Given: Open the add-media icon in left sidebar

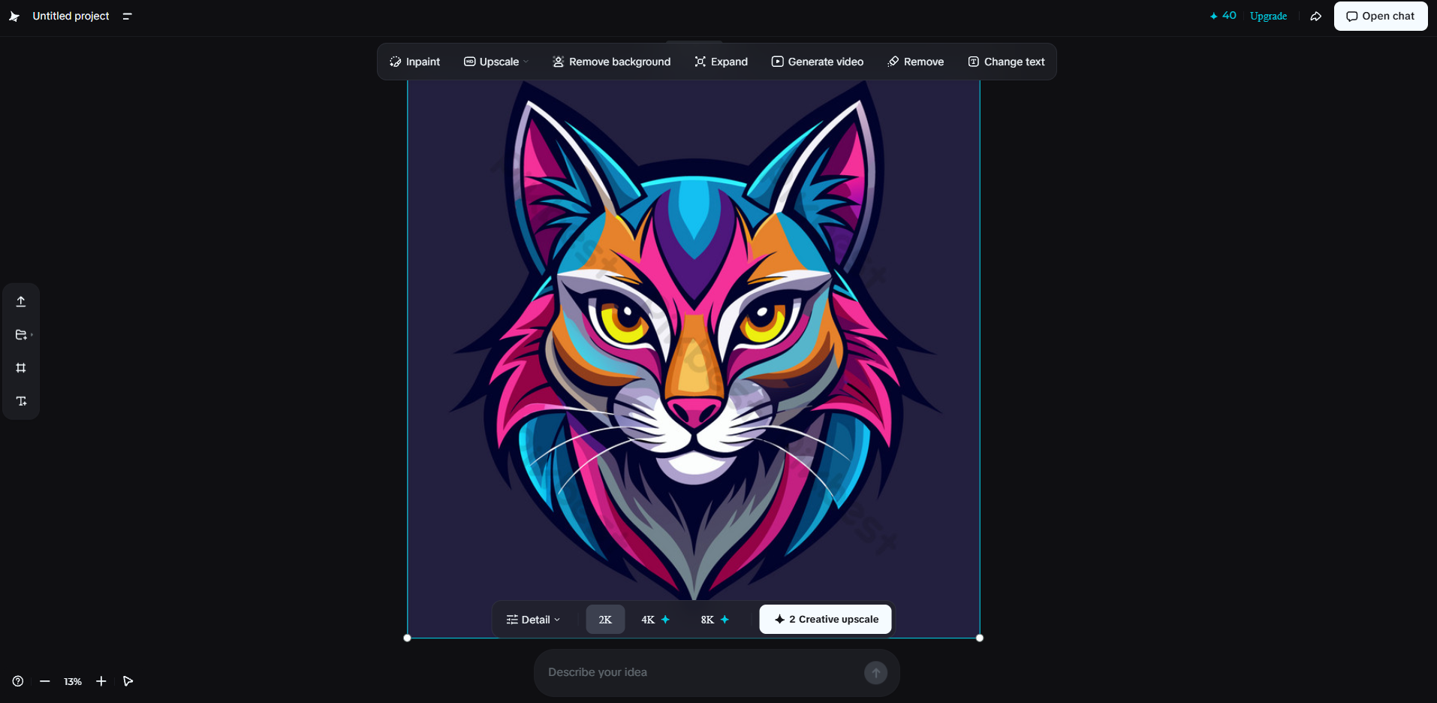Looking at the screenshot, I should [x=23, y=335].
